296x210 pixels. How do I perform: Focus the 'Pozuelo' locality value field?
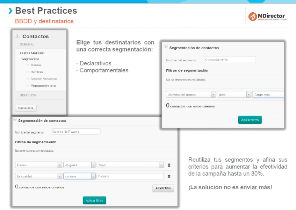click(x=130, y=176)
